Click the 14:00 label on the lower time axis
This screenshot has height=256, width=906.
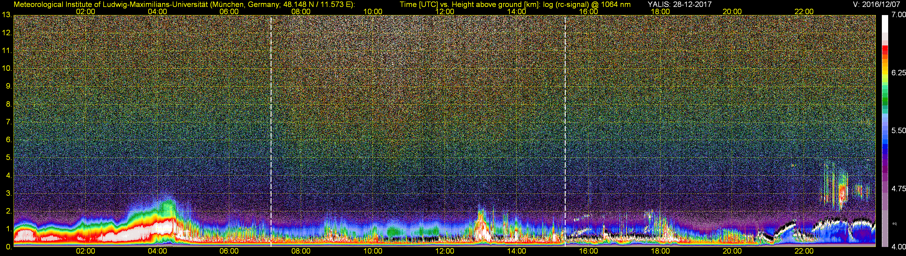tap(517, 251)
